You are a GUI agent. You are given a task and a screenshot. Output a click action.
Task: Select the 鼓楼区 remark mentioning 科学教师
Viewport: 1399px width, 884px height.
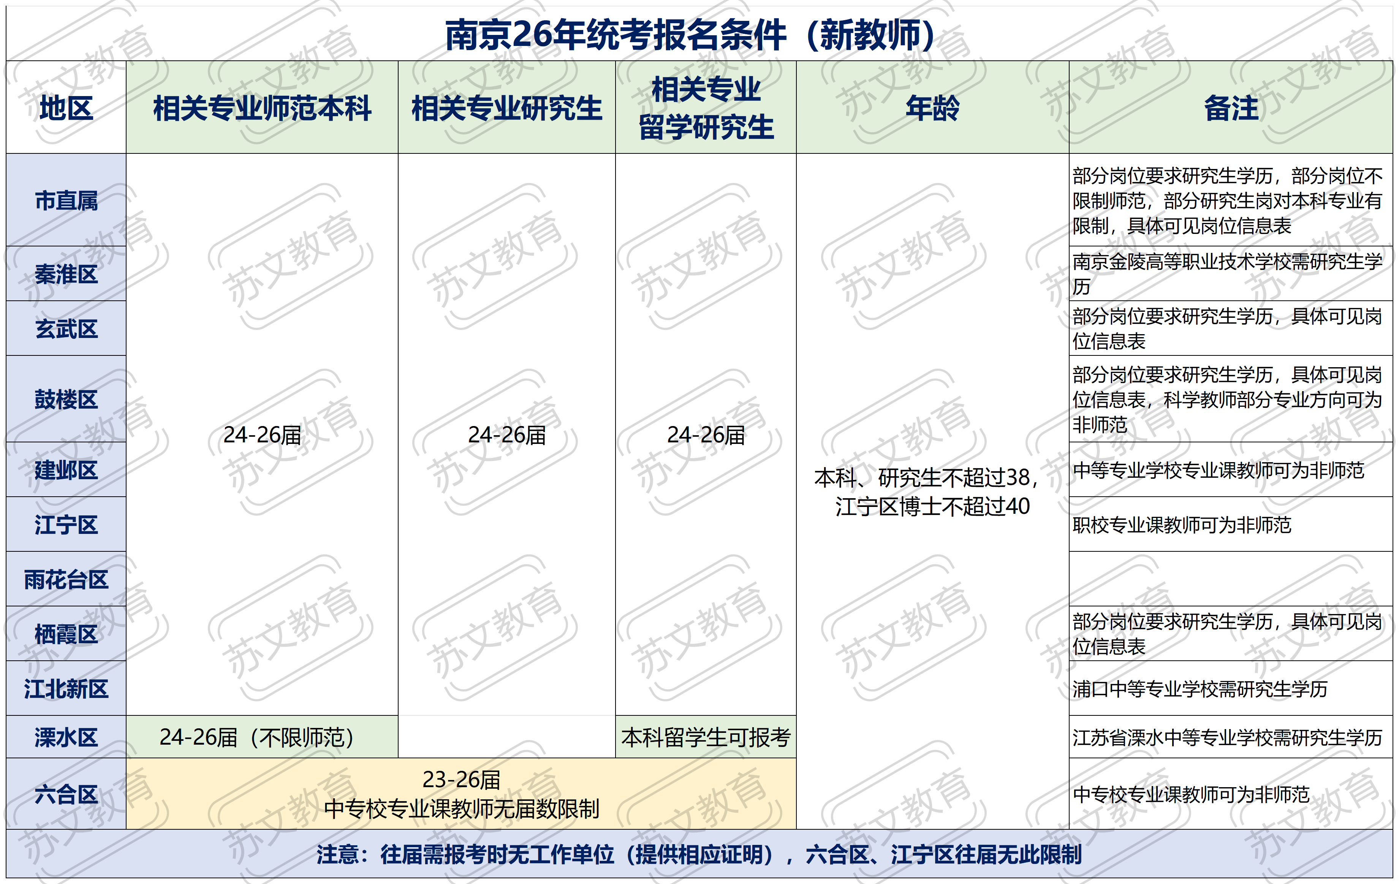(1231, 399)
